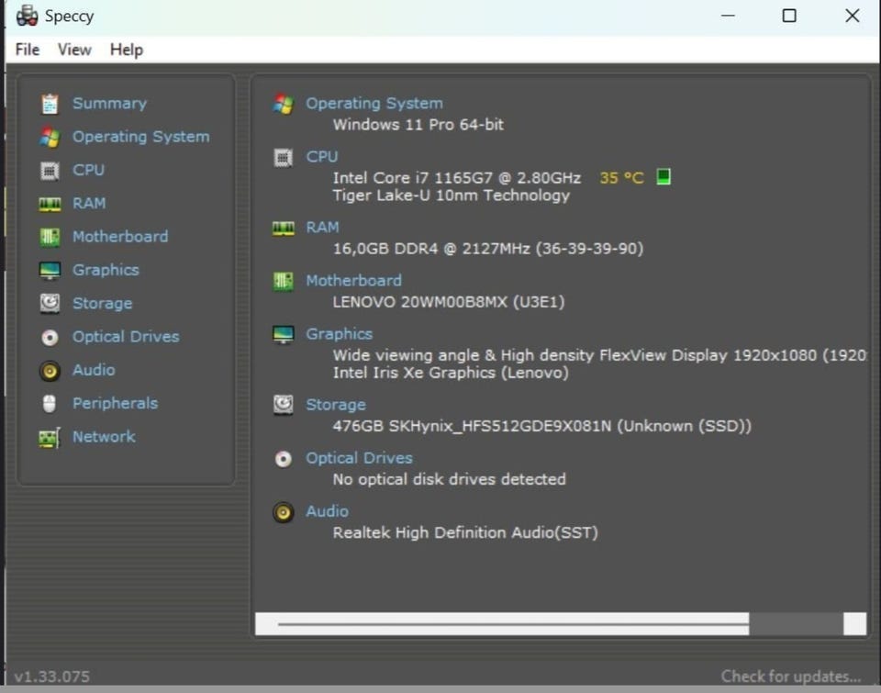Click the horizontal scrollbar at the bottom
Viewport: 881px width, 693px height.
514,624
